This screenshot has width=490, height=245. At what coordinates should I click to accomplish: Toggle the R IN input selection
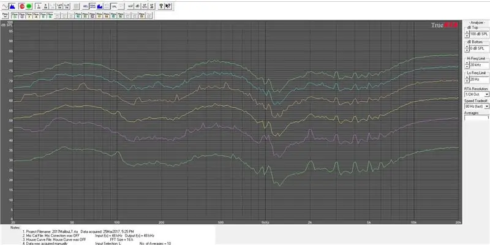tap(45, 6)
